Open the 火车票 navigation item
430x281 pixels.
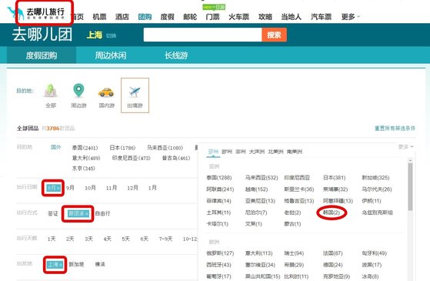(239, 17)
